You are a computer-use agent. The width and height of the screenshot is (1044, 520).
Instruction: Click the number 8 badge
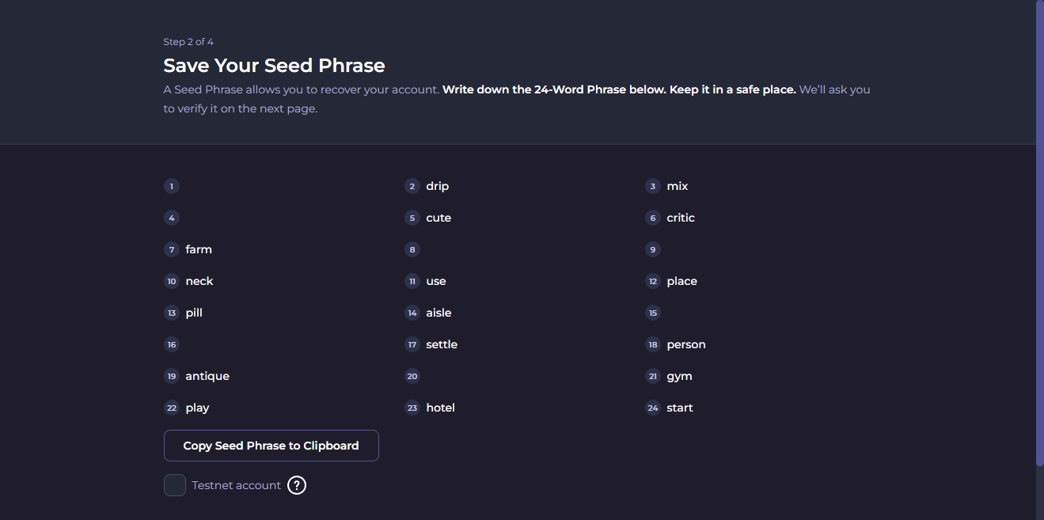412,249
